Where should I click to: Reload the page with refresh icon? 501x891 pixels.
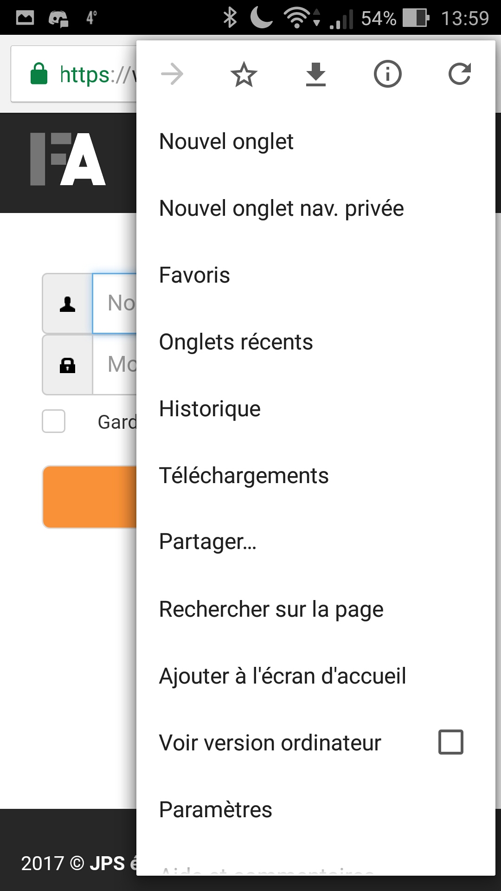(460, 74)
